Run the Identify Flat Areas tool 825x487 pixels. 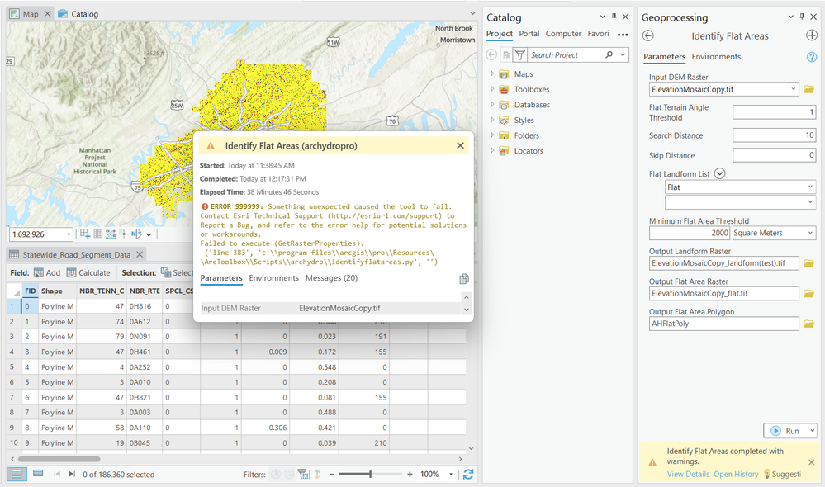785,430
